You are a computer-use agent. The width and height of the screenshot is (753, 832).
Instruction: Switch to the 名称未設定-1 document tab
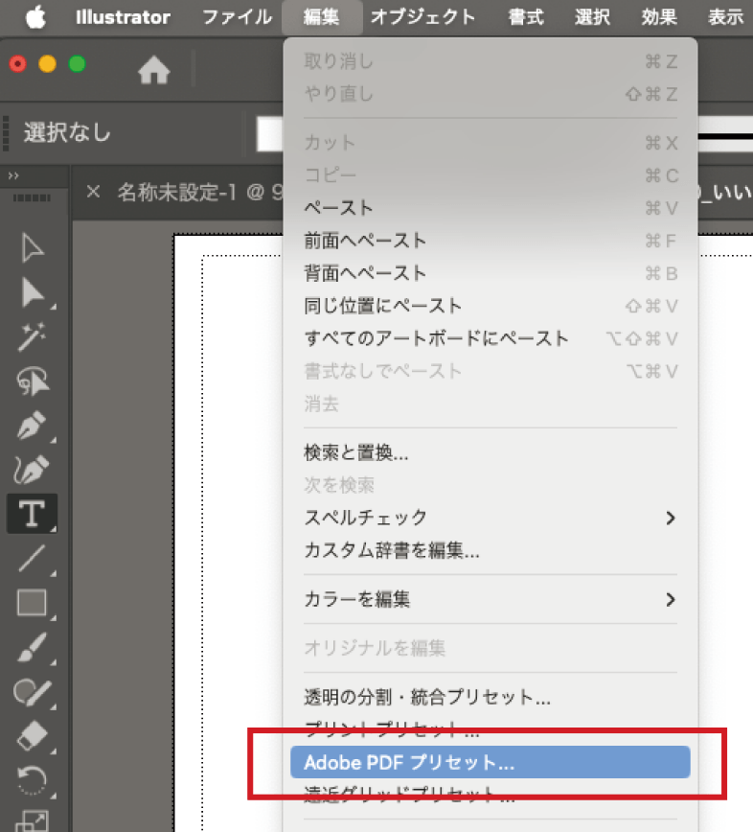[199, 192]
